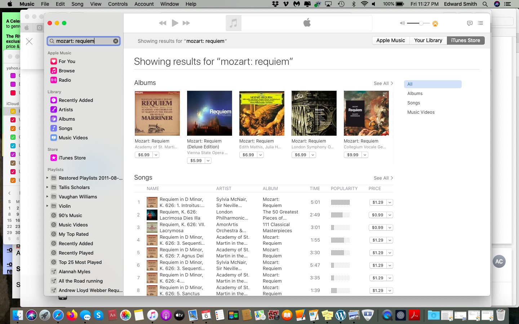The height and width of the screenshot is (324, 519).
Task: Launch Firefox from the Dock
Action: click(72, 315)
